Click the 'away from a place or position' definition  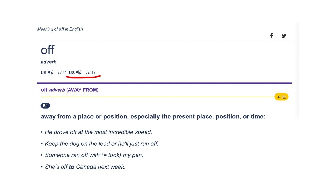[153, 116]
